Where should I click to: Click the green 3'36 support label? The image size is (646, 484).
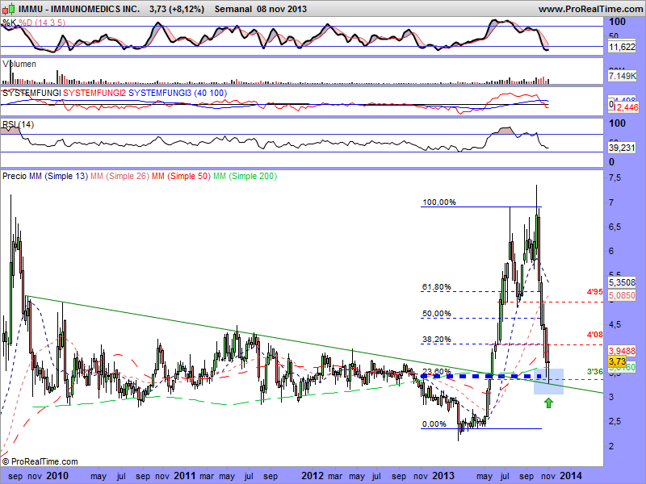tap(595, 372)
